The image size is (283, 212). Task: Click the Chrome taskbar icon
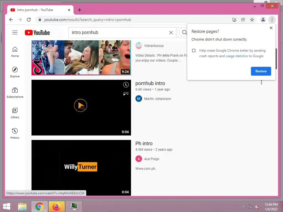point(40,206)
